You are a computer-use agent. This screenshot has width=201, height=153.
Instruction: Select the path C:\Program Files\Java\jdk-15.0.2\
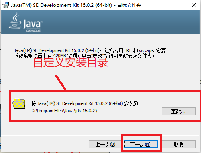pos(64,111)
